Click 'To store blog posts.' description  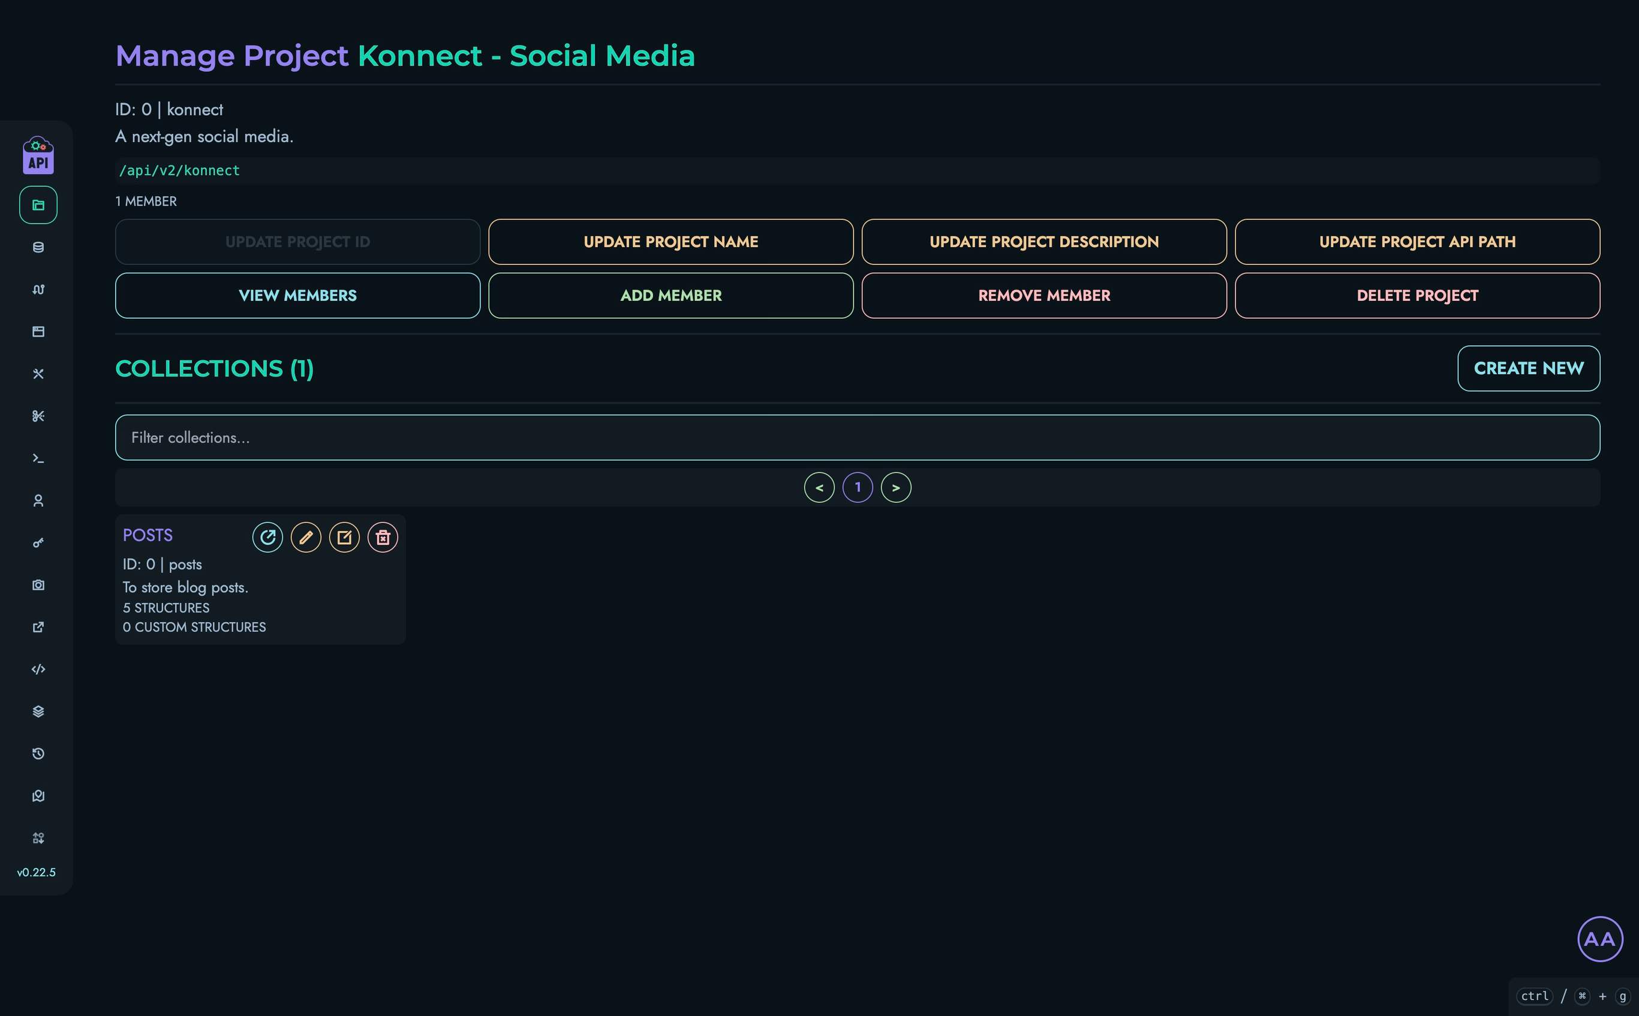185,587
